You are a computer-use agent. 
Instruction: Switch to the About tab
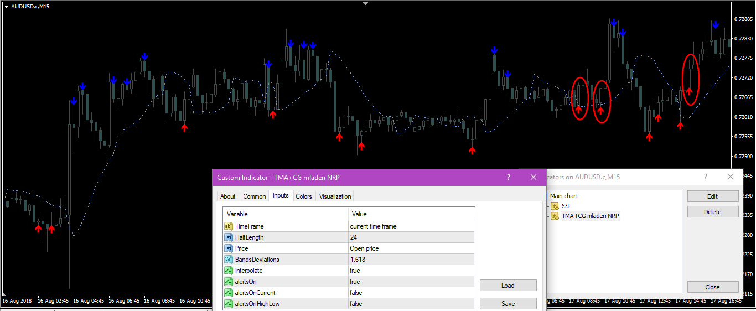coord(228,196)
